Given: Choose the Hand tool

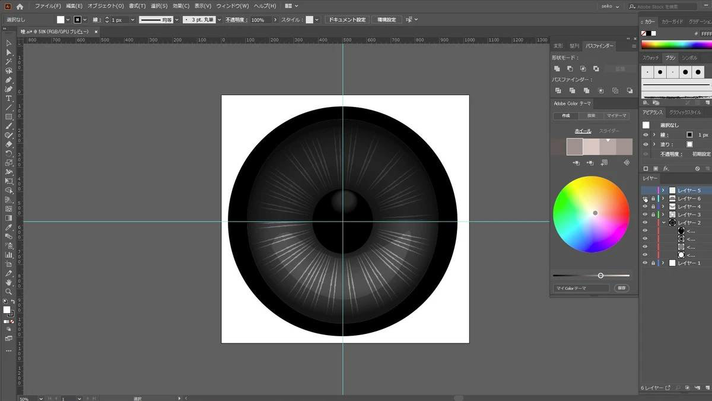Looking at the screenshot, I should 8,283.
